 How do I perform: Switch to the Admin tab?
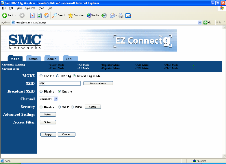(52, 58)
